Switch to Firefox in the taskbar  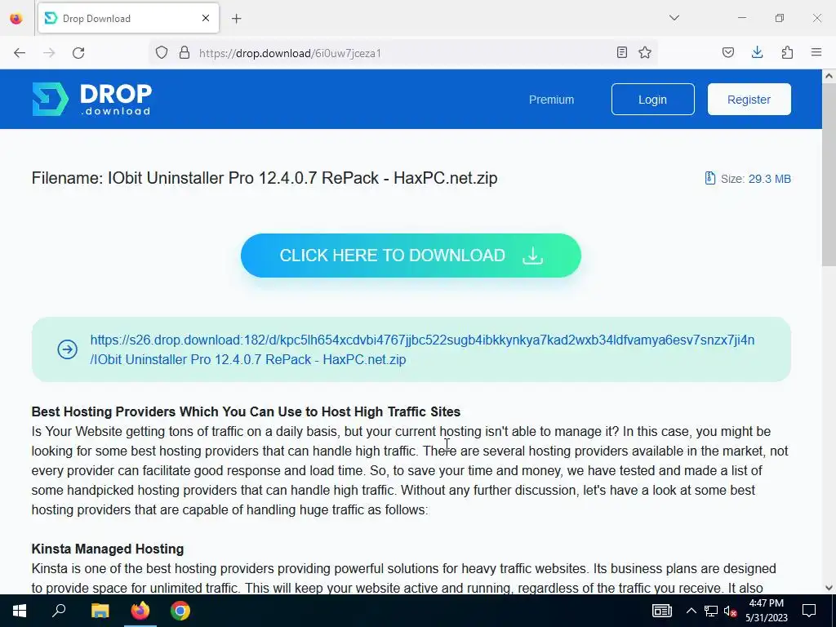coord(140,611)
